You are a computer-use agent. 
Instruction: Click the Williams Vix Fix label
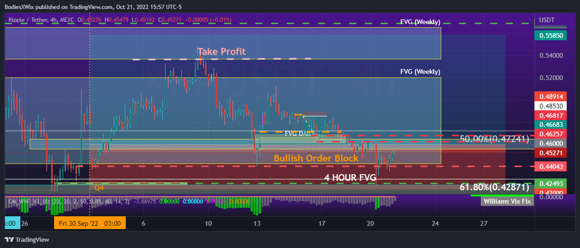(x=507, y=201)
